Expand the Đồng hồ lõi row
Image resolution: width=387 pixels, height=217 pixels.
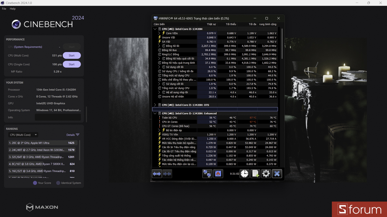point(159,46)
